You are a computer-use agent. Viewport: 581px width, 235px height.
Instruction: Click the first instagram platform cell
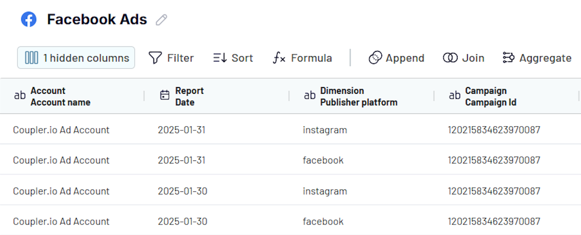point(325,130)
